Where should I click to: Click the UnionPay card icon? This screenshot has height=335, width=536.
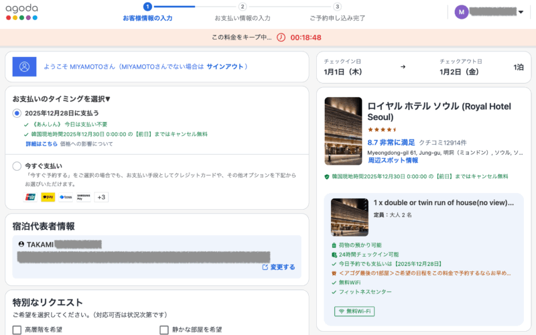30,197
